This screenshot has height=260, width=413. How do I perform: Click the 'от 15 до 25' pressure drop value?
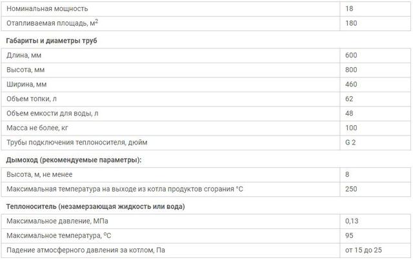363,250
